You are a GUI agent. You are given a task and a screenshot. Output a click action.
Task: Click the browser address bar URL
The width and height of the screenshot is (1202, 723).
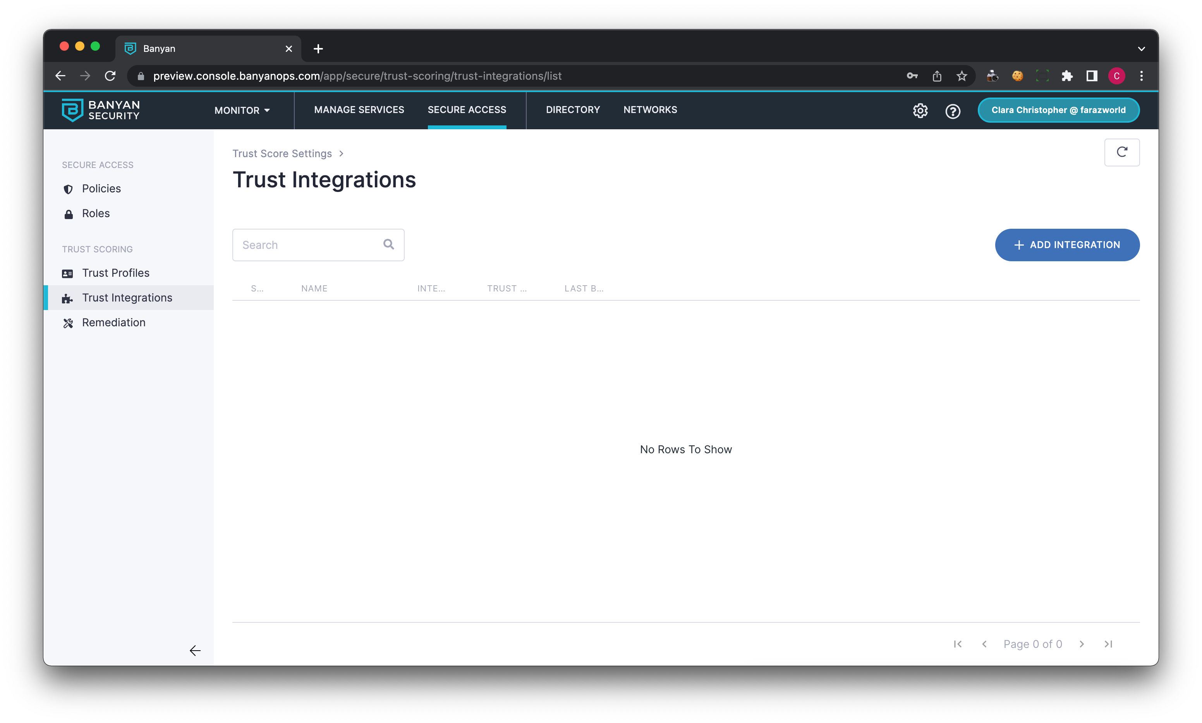pos(357,76)
